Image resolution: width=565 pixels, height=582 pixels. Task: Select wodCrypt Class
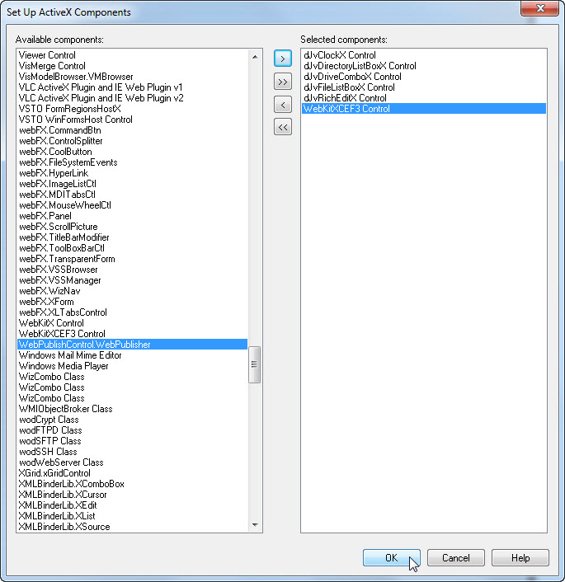(132, 420)
